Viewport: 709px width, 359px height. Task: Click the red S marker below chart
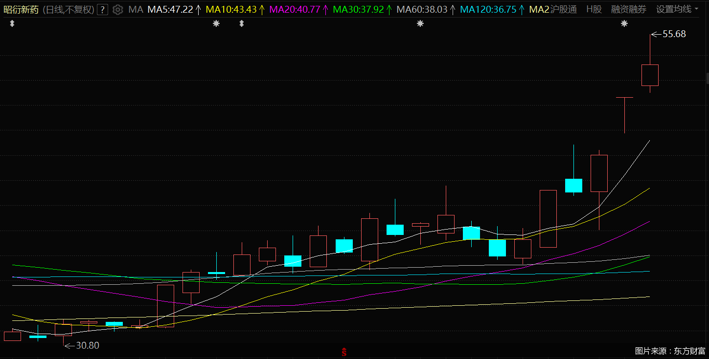coord(344,352)
